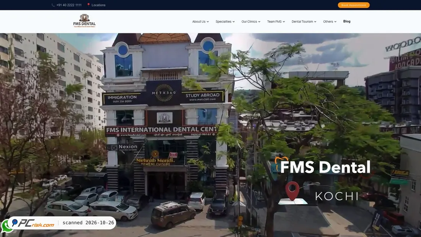This screenshot has height=237, width=421.
Task: Click the red location pin icon in top bar
Action: pyautogui.click(x=89, y=5)
